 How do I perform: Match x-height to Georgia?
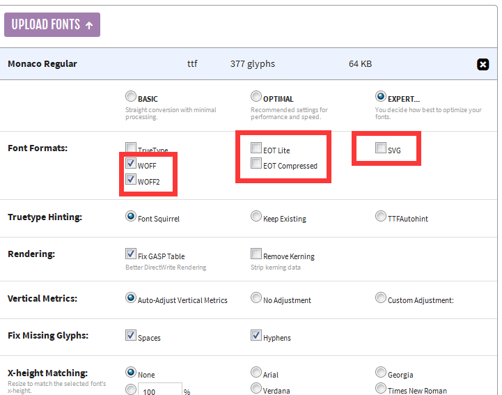pyautogui.click(x=381, y=373)
